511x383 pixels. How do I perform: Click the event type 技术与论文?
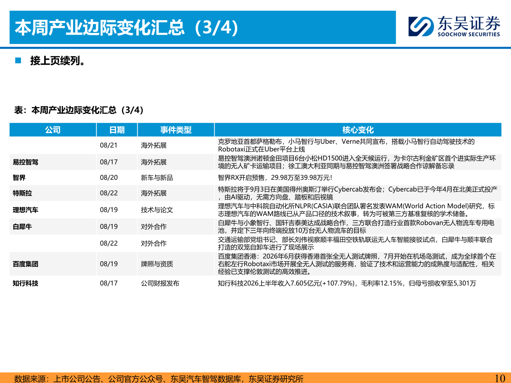[x=157, y=210]
